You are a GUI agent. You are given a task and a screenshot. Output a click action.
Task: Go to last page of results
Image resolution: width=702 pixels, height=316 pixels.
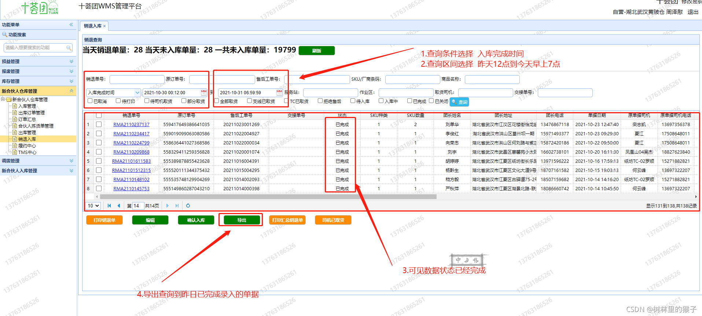[177, 206]
